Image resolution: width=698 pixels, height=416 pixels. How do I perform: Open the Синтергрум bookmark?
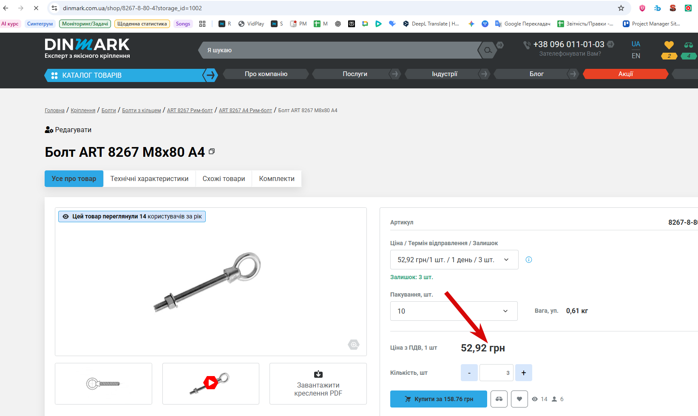tap(40, 24)
